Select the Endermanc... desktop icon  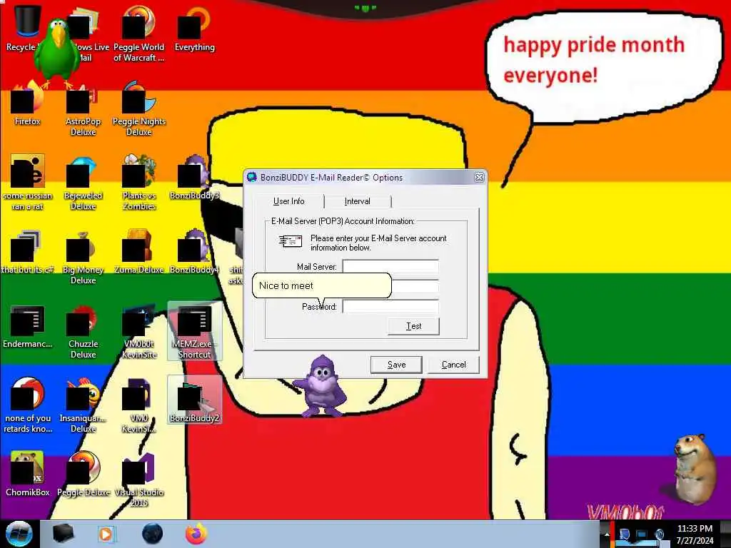point(28,326)
